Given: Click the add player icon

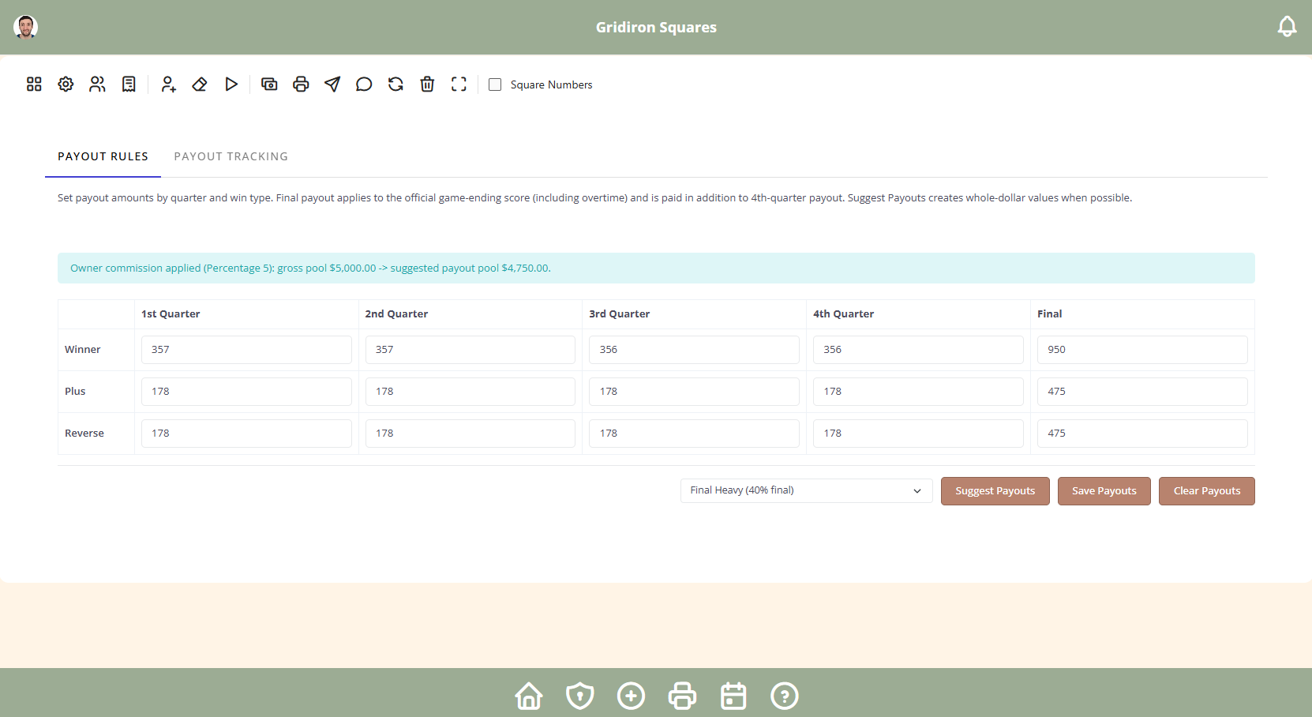Looking at the screenshot, I should tap(168, 84).
